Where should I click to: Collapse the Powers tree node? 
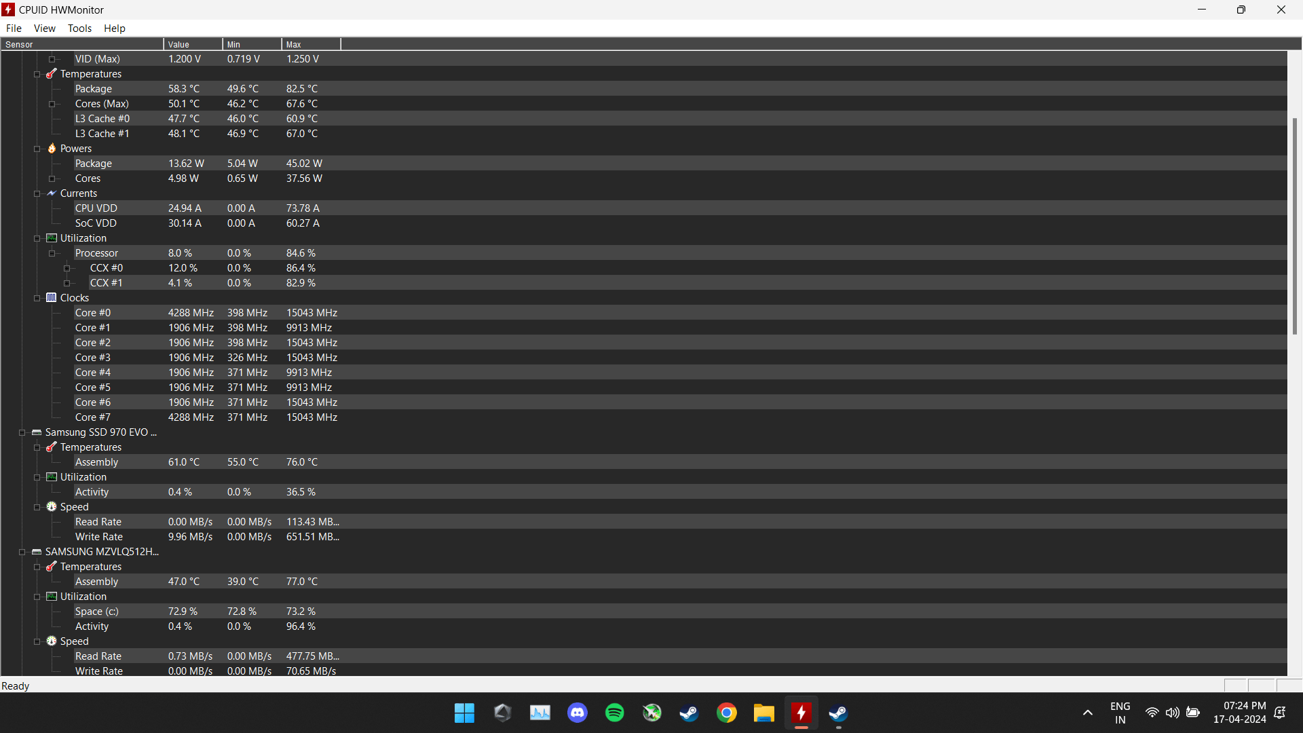(x=37, y=149)
